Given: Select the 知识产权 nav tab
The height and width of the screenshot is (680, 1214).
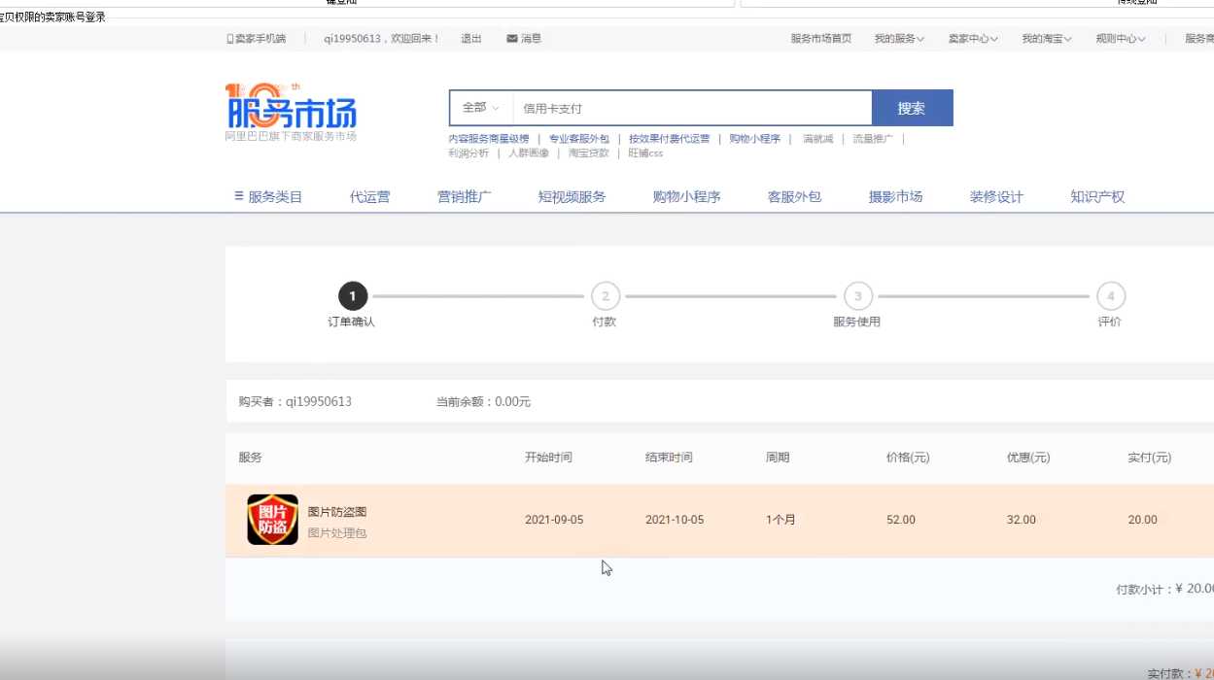Looking at the screenshot, I should [1098, 196].
